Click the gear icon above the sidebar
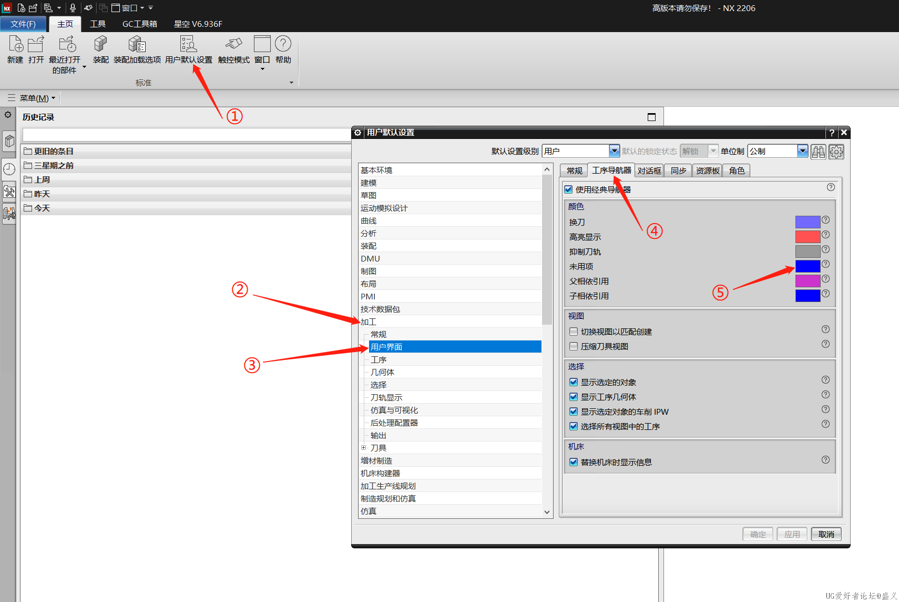This screenshot has height=602, width=899. click(8, 115)
